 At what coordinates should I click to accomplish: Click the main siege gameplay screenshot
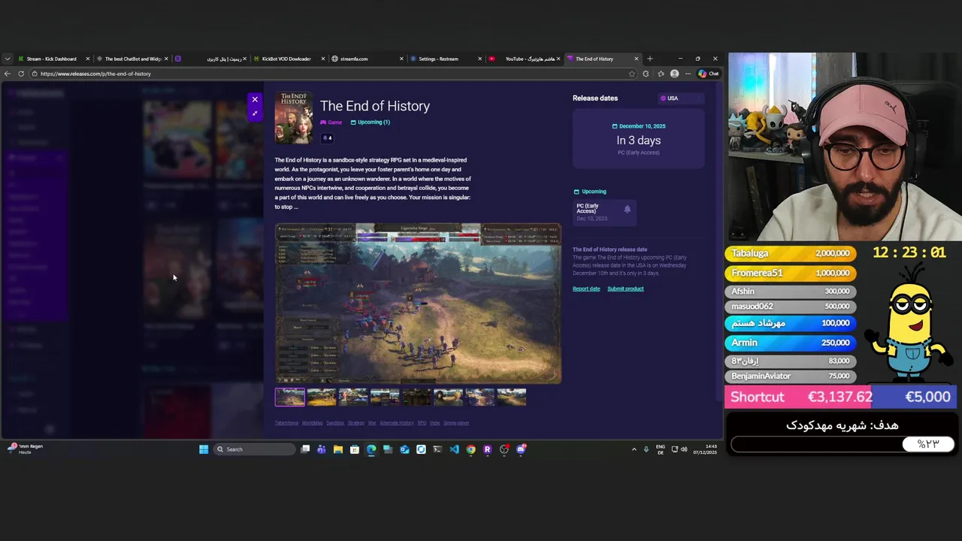click(418, 304)
